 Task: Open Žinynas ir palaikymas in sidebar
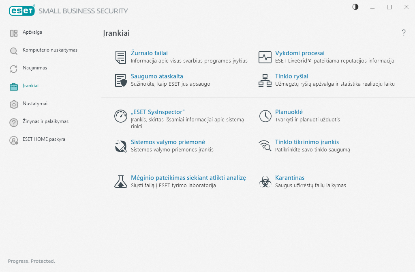[45, 121]
